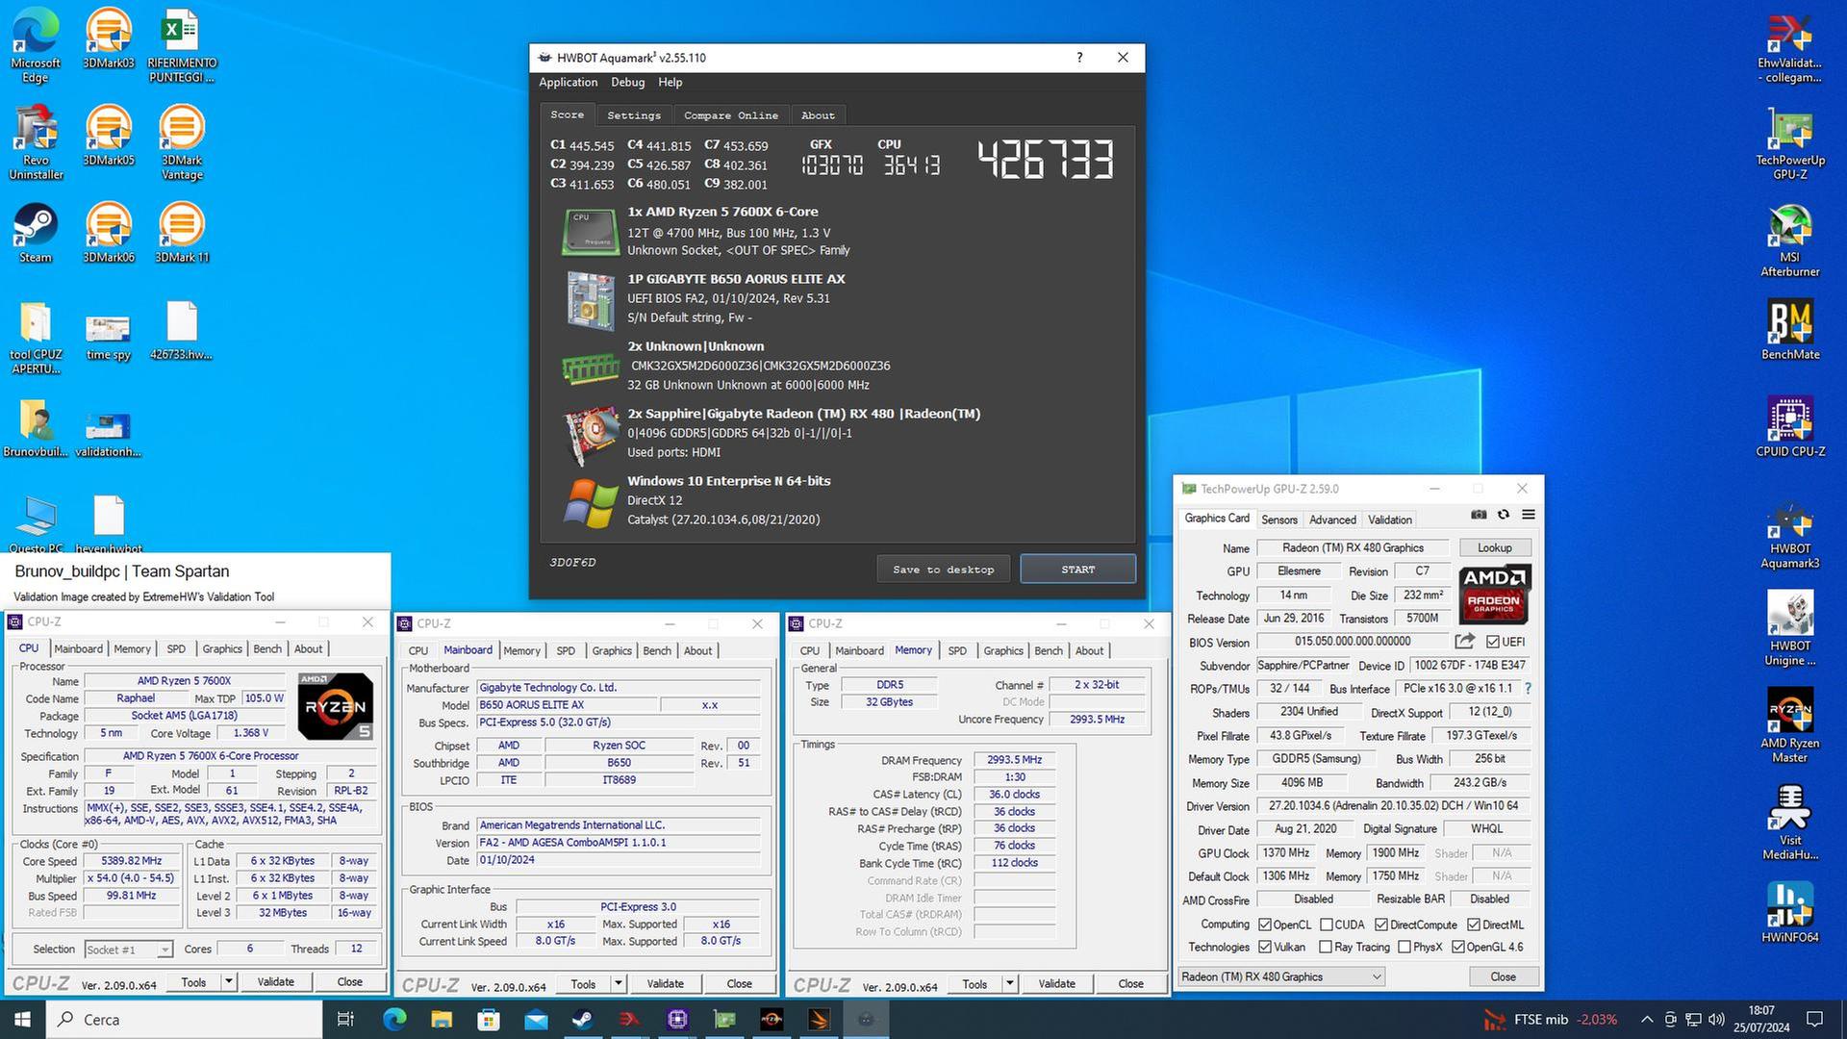The width and height of the screenshot is (1847, 1039).
Task: Toggle the OpenGL 4.6 checkbox in GPU-Z
Action: pos(1458,947)
